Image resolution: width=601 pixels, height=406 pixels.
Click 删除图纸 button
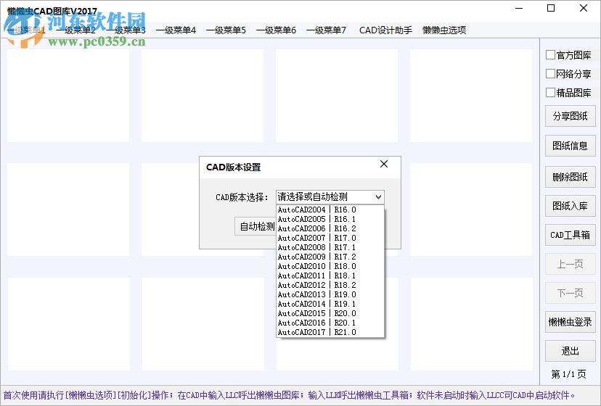[x=571, y=177]
